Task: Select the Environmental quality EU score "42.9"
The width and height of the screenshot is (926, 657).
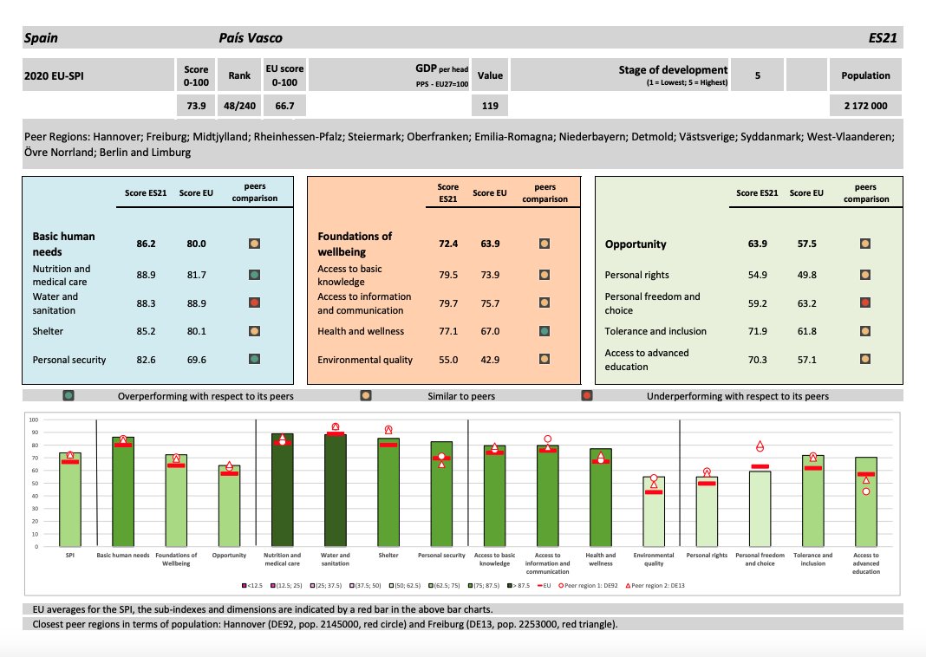Action: pos(490,360)
